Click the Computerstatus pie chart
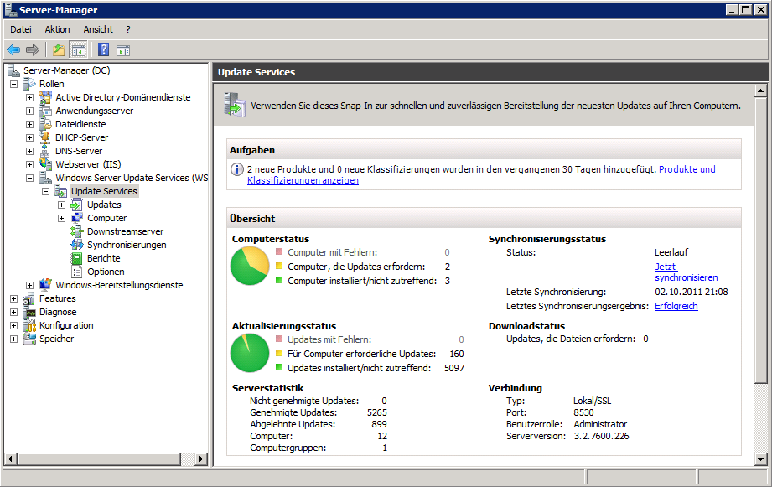The image size is (772, 487). (250, 266)
